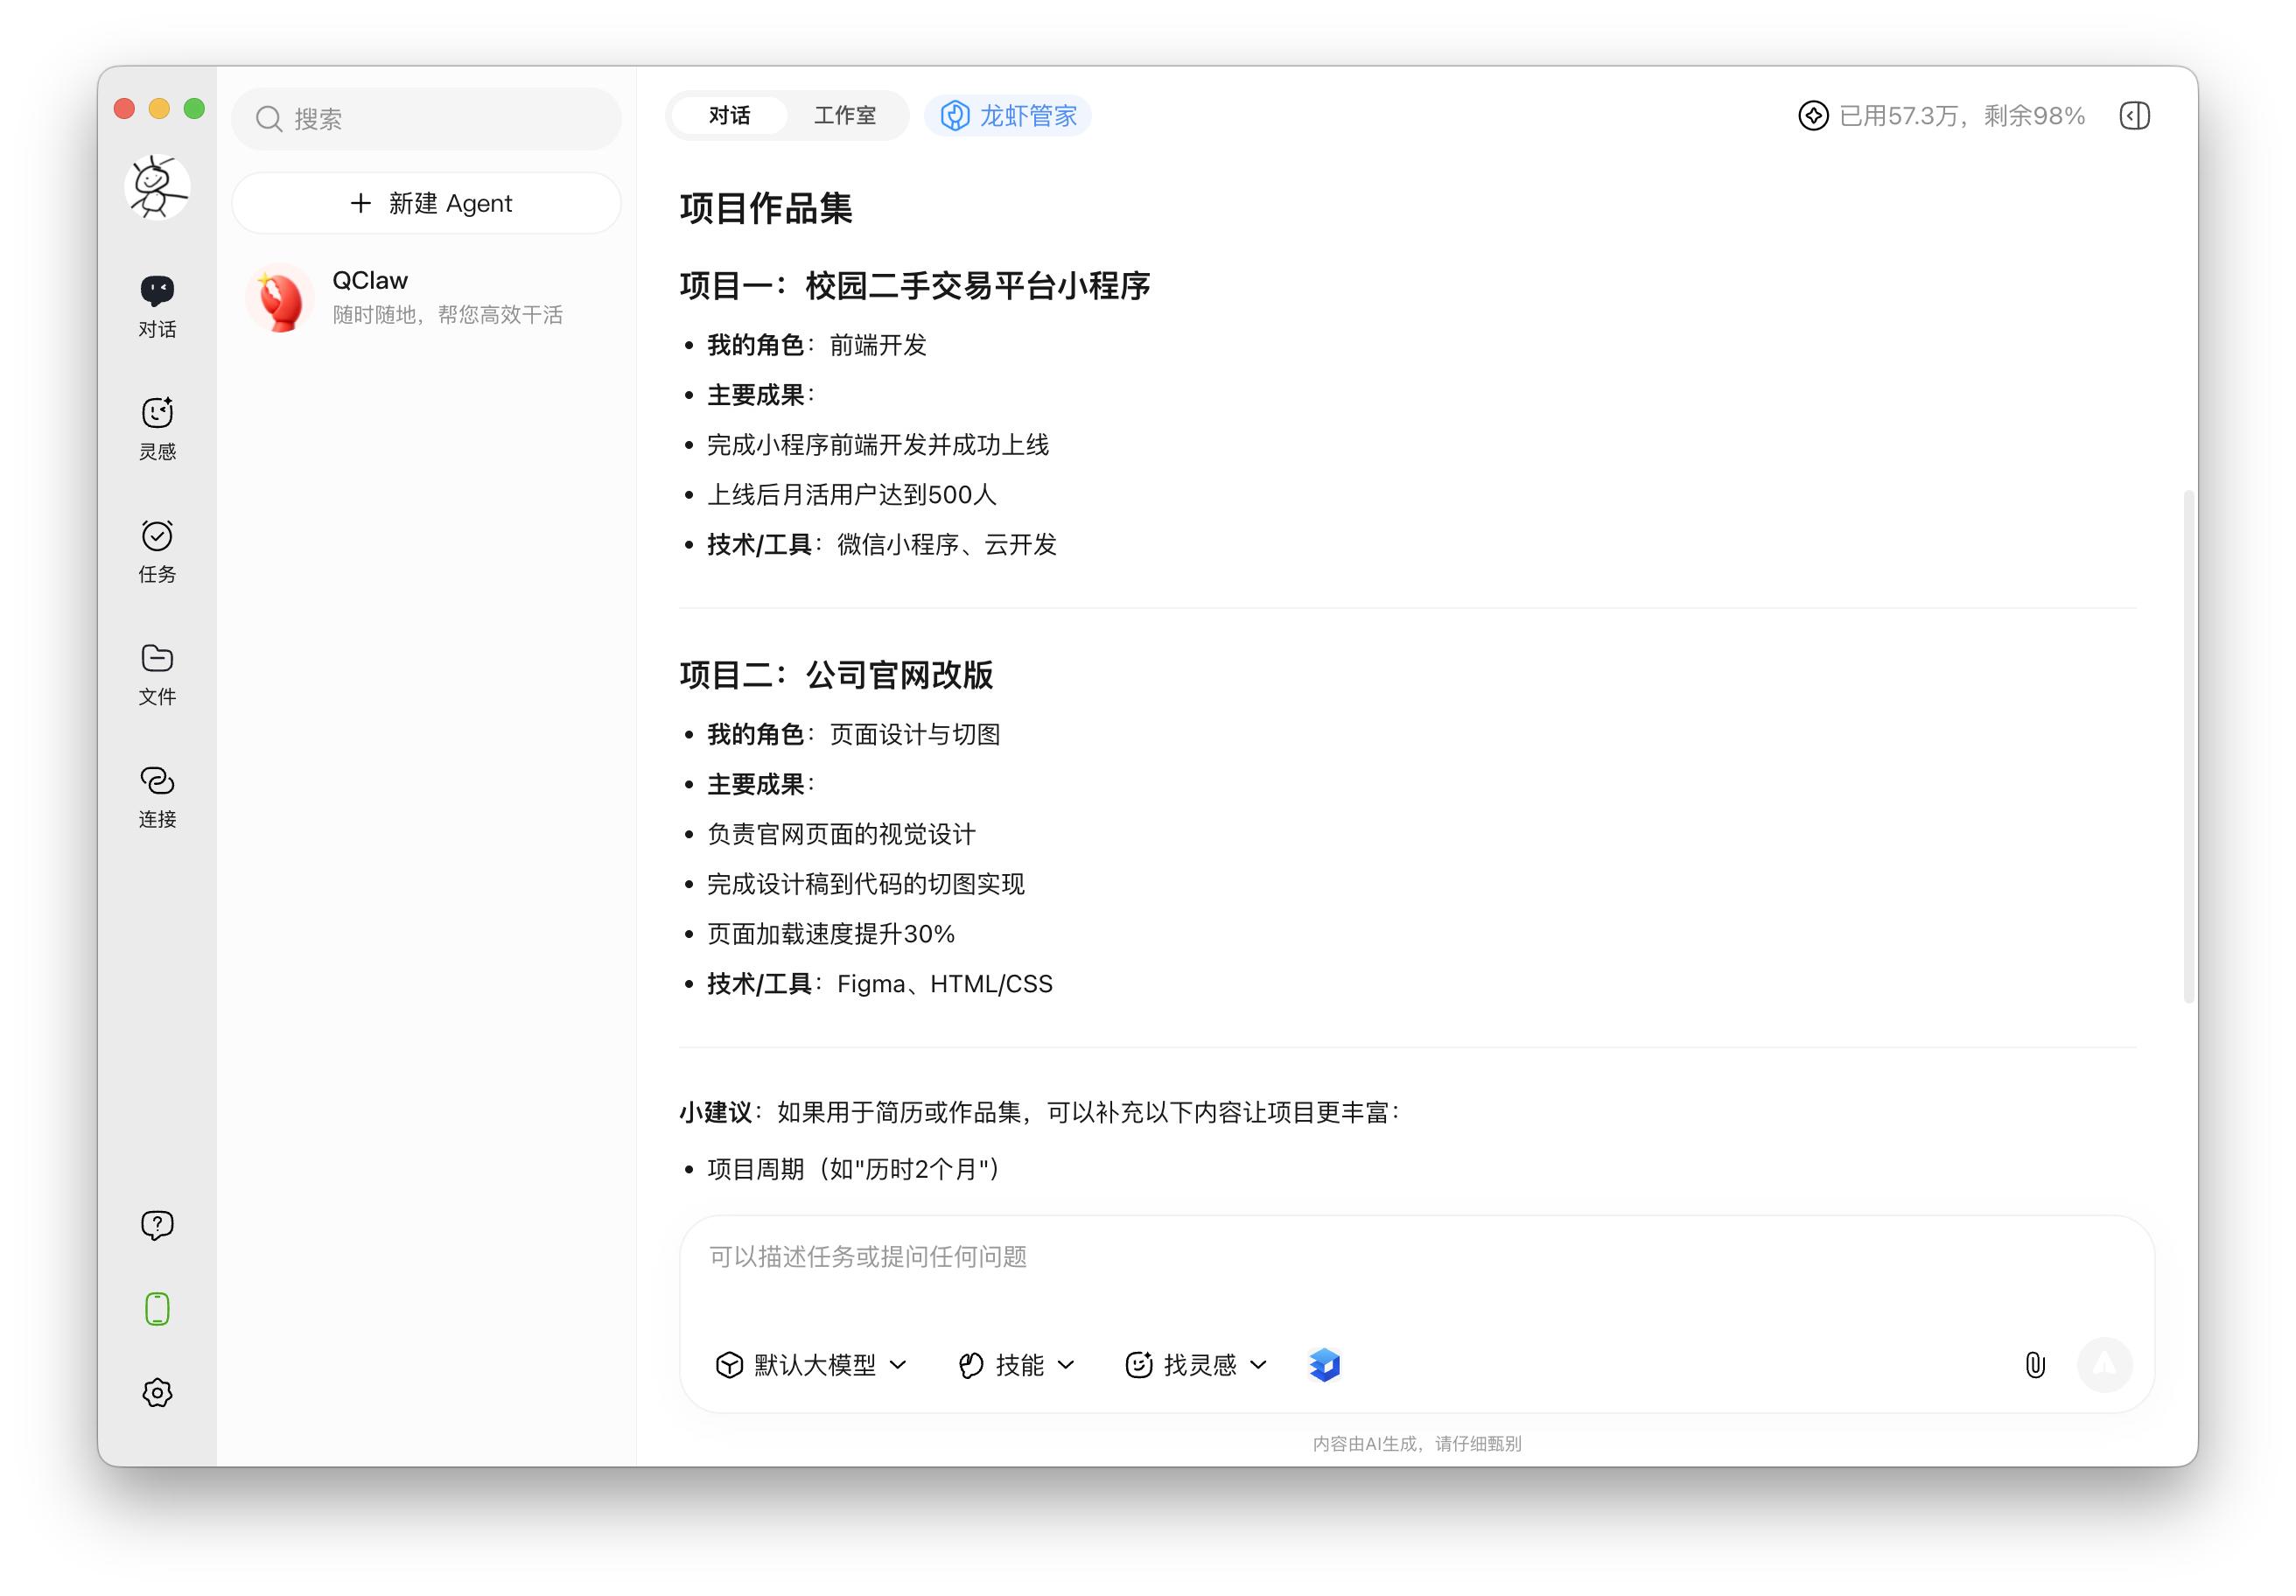Click the send message button

pos(2104,1364)
